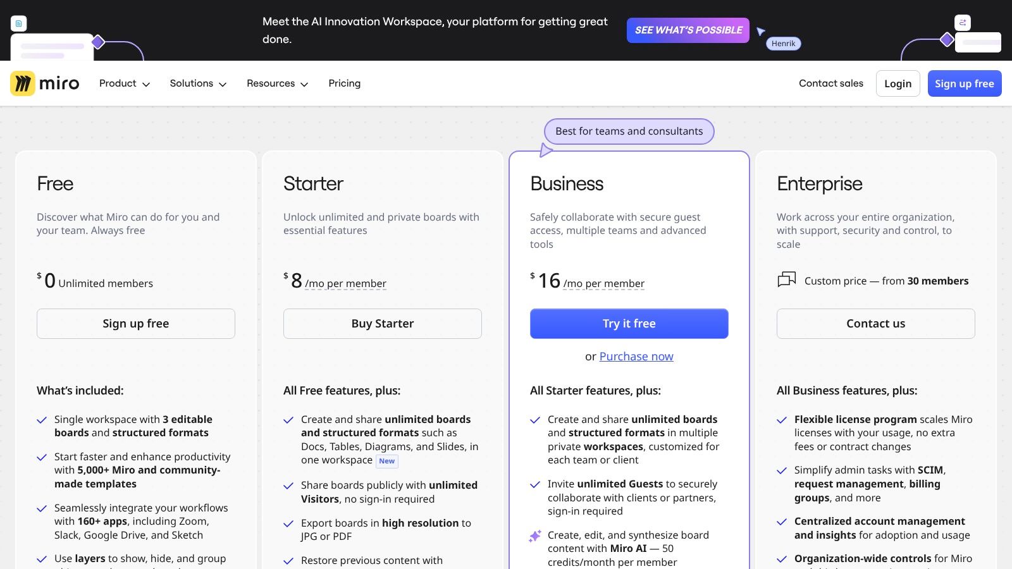
Task: Click the See What's Possible banner button
Action: click(688, 30)
